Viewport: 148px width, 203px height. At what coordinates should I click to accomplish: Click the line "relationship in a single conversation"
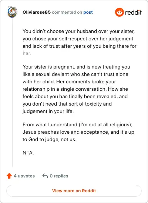click(75, 89)
